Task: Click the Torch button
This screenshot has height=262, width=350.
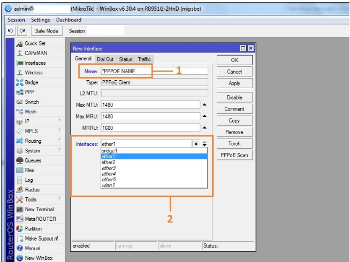Action: pyautogui.click(x=234, y=144)
